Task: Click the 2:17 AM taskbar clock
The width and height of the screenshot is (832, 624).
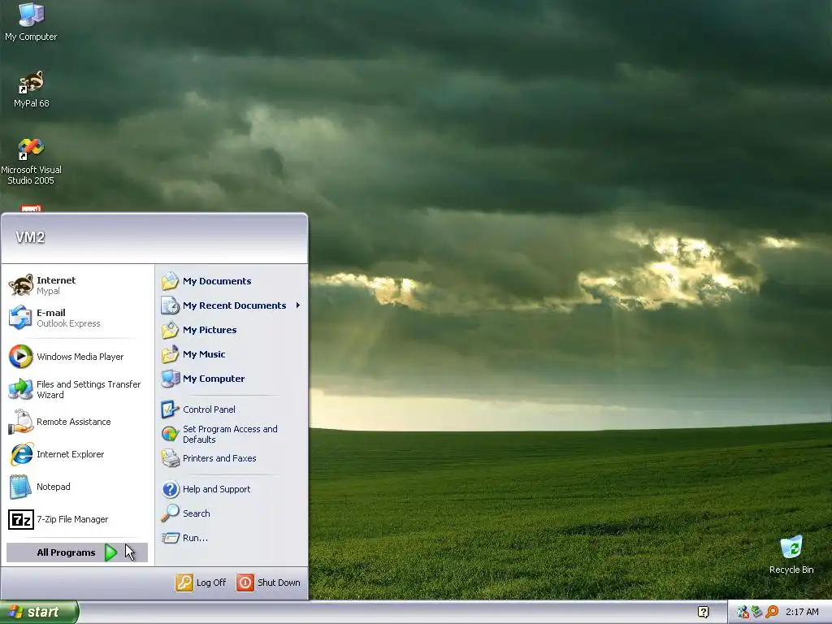Action: tap(802, 613)
